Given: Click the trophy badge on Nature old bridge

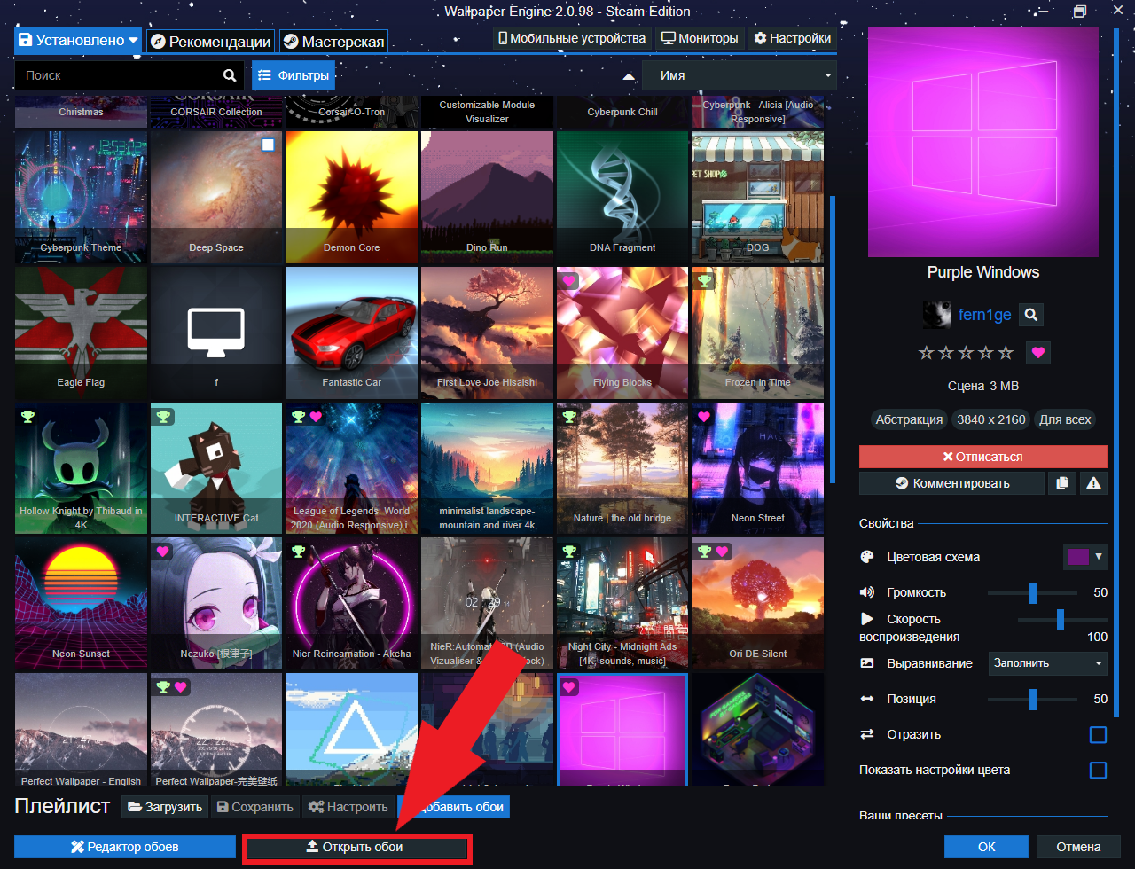Looking at the screenshot, I should tap(569, 416).
